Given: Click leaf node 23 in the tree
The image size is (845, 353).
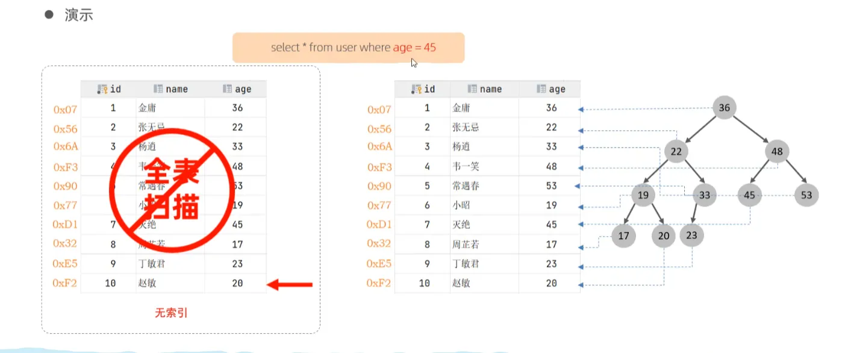Looking at the screenshot, I should (691, 235).
